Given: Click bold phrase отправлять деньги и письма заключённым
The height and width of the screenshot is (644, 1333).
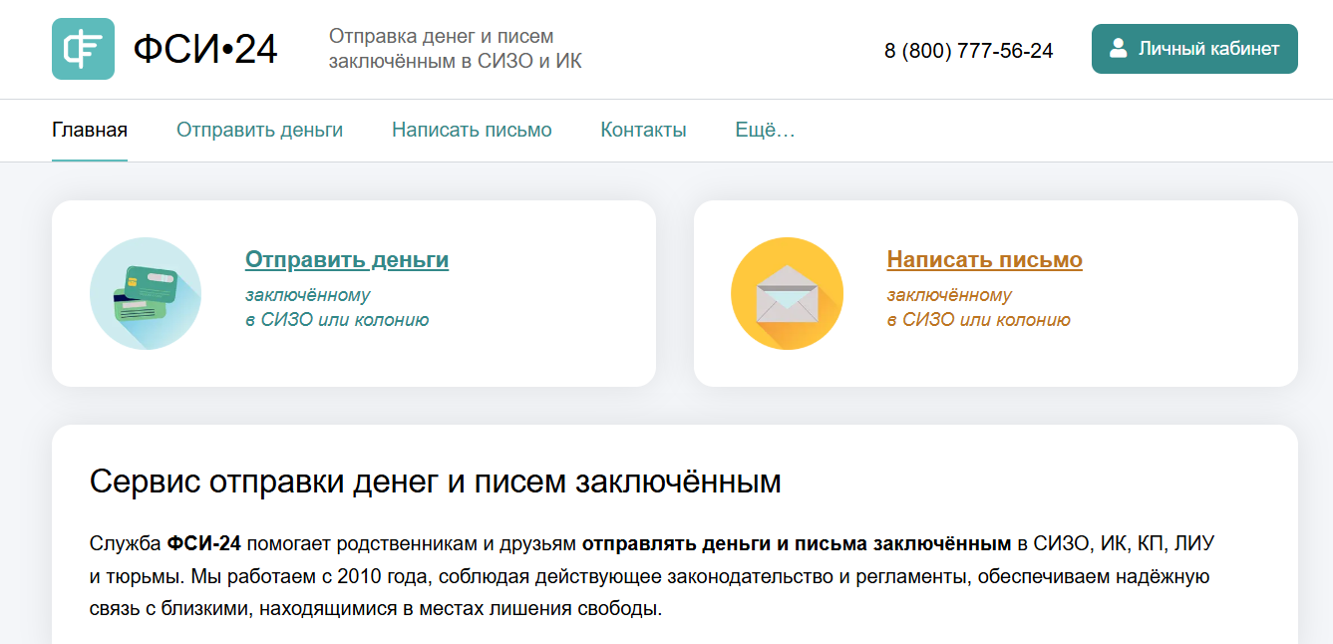Looking at the screenshot, I should coord(796,544).
